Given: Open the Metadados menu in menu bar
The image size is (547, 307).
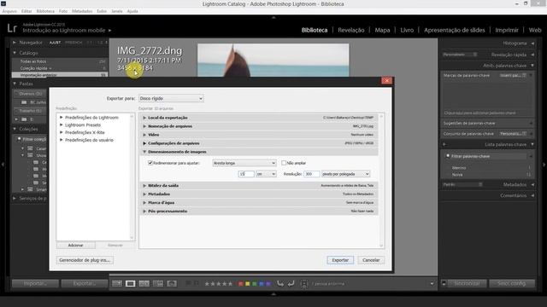Looking at the screenshot, I should (x=82, y=11).
